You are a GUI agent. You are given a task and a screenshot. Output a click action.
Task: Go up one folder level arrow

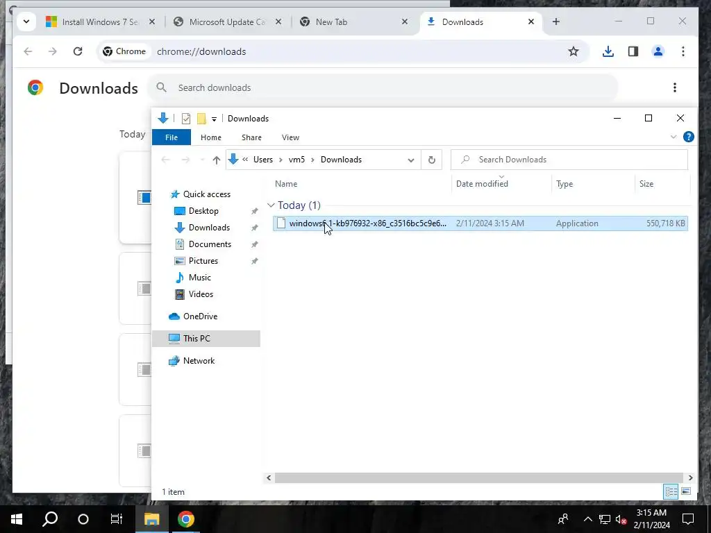tap(217, 160)
